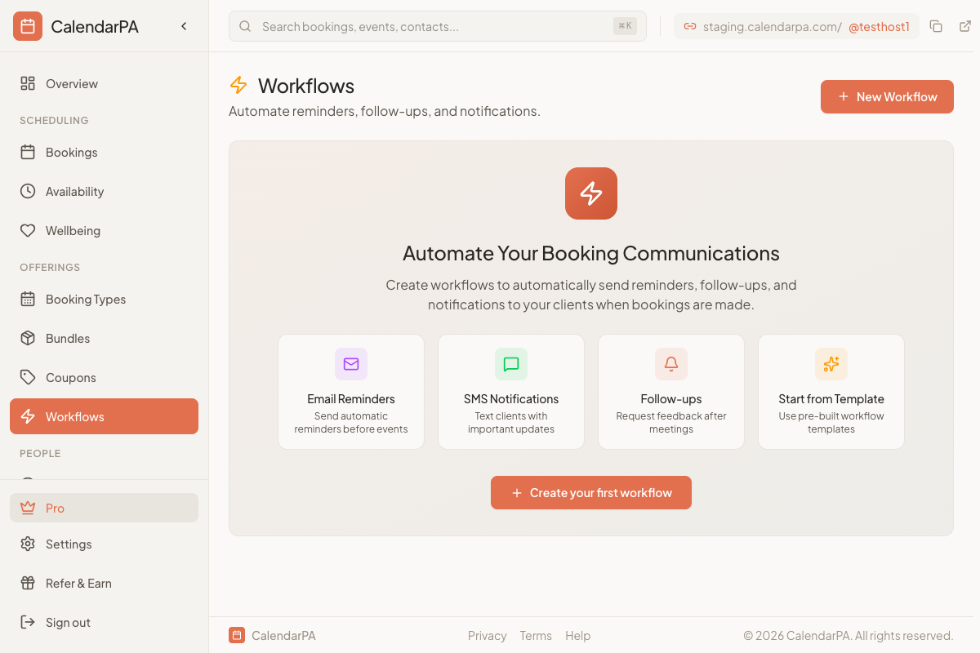Click the Pro crown icon
980x653 pixels.
pos(27,508)
